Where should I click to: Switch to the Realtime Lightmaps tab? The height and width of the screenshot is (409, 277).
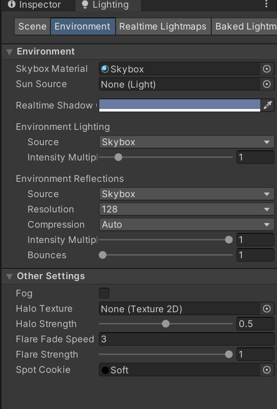[x=163, y=26]
